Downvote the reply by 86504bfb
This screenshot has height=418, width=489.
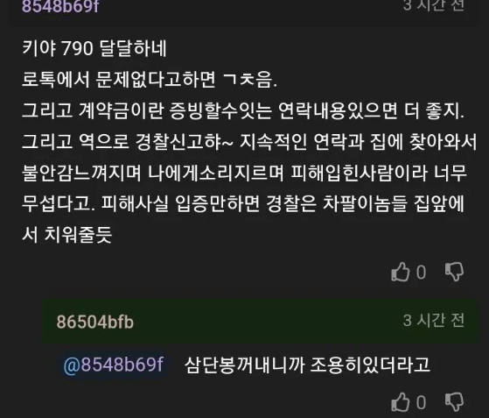pyautogui.click(x=454, y=402)
